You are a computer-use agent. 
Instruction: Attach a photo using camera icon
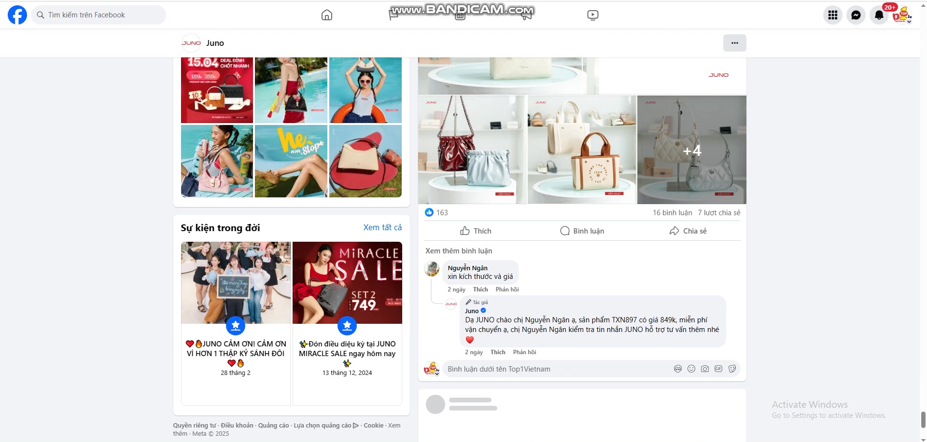click(x=705, y=369)
